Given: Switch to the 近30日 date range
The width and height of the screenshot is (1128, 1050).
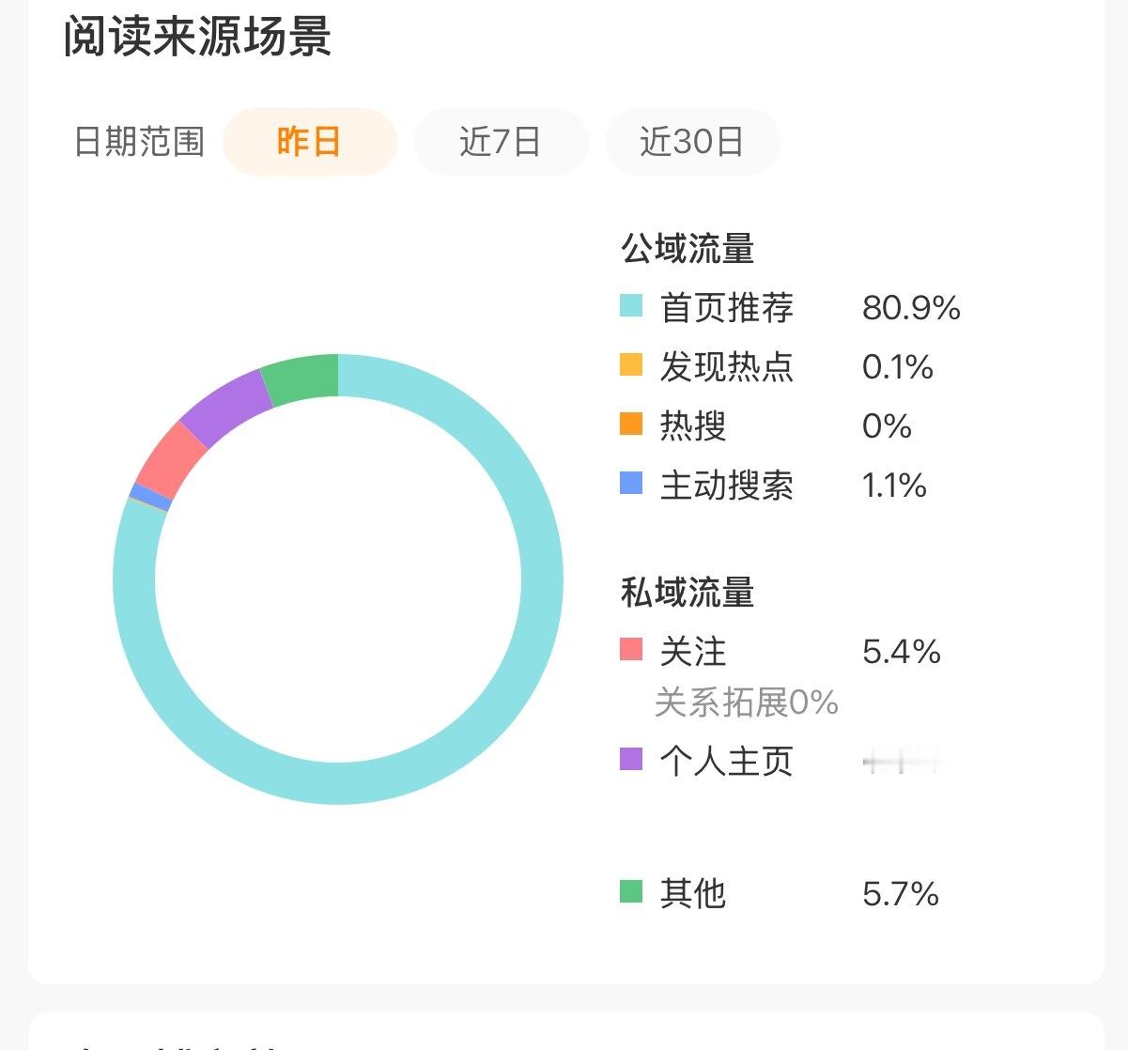Looking at the screenshot, I should (x=692, y=142).
